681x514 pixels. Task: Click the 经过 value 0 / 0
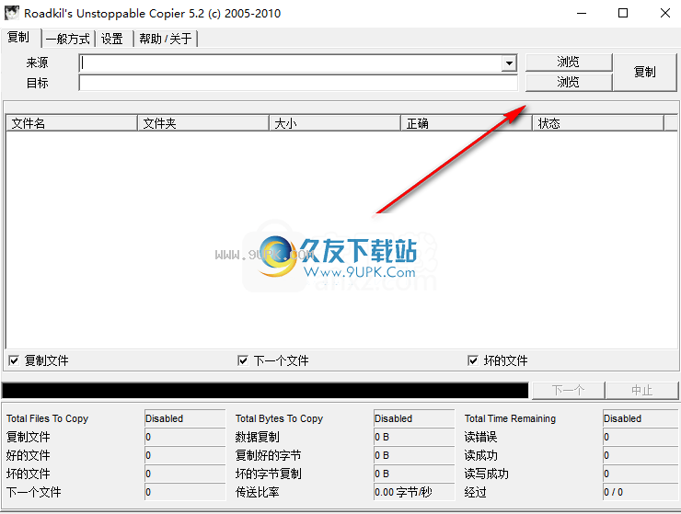pos(641,492)
